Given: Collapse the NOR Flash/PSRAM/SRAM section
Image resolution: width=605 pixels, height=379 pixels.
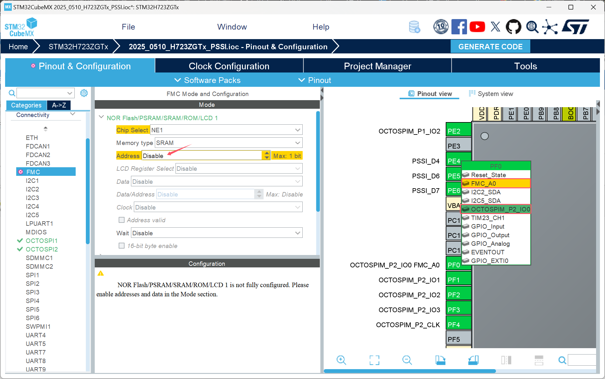Looking at the screenshot, I should 101,117.
